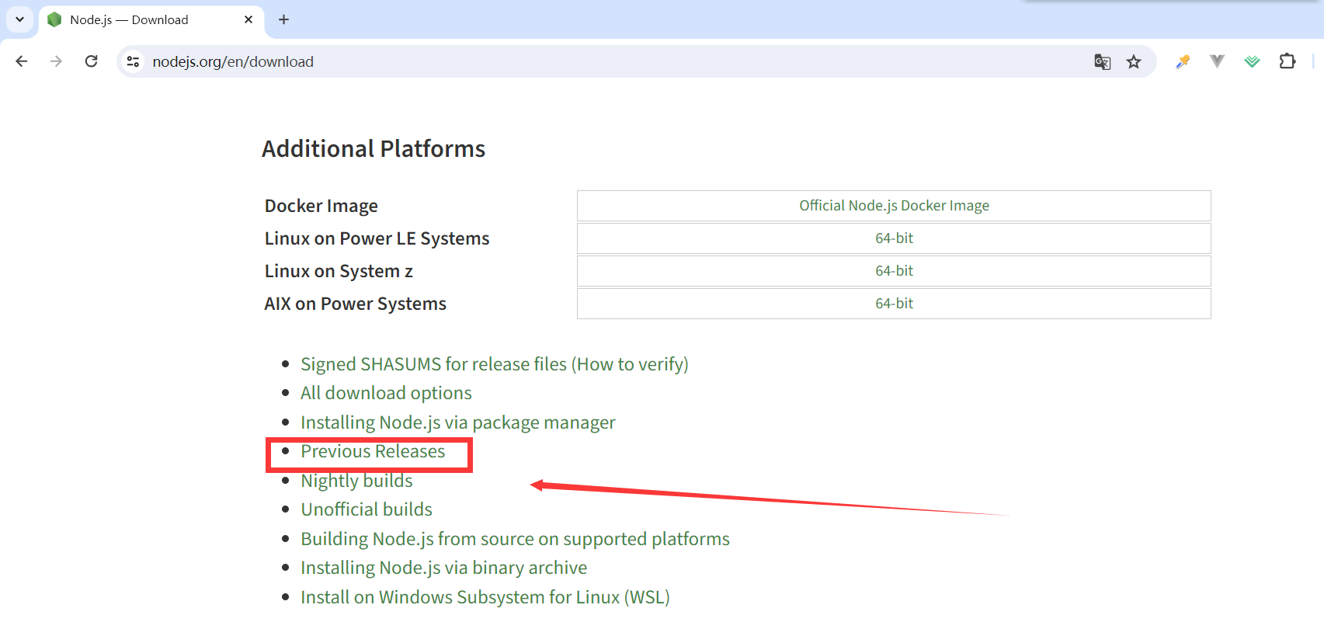
Task: Open the extensions puzzle menu
Action: click(1287, 61)
